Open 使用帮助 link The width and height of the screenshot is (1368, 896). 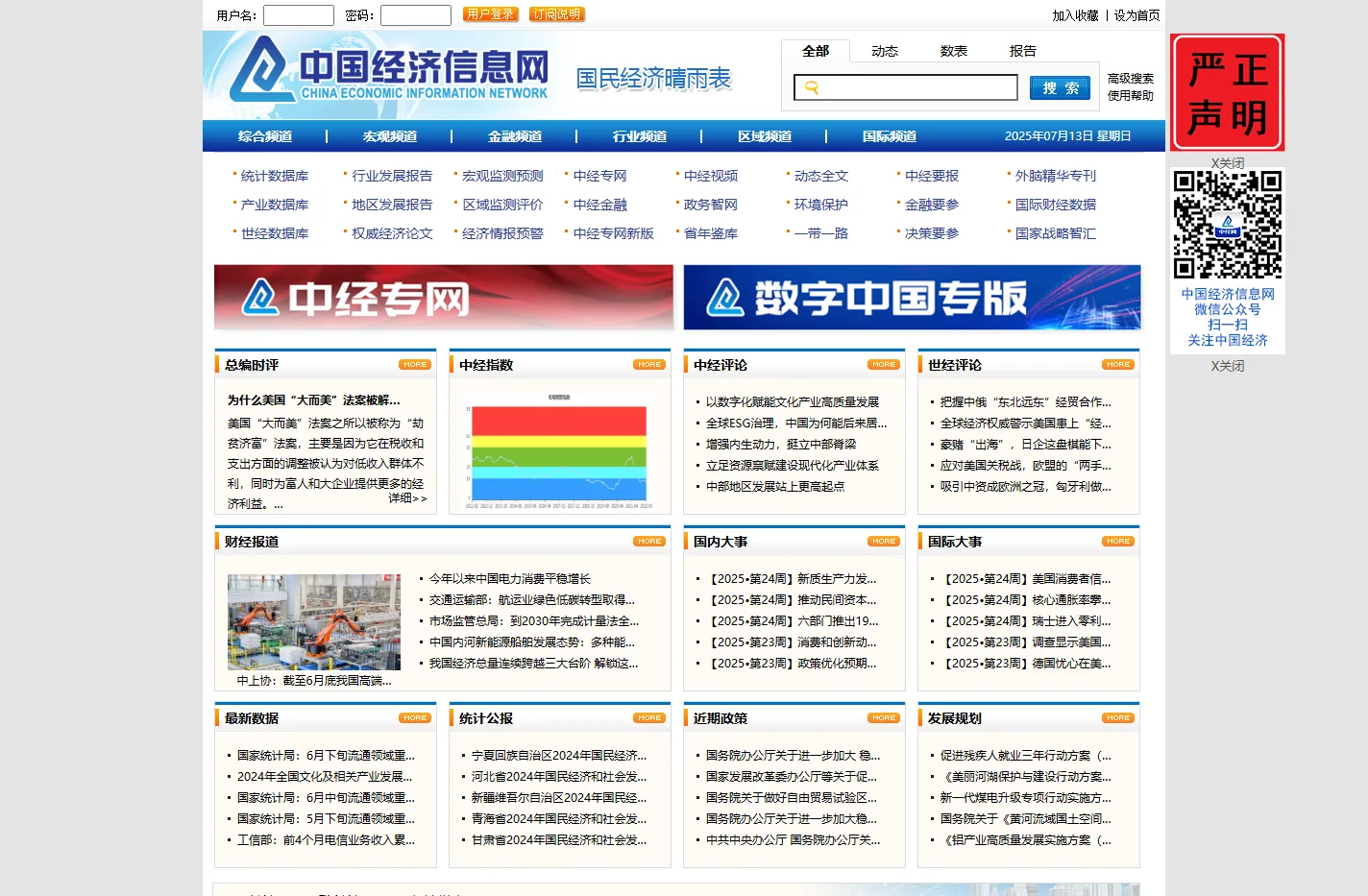1131,96
